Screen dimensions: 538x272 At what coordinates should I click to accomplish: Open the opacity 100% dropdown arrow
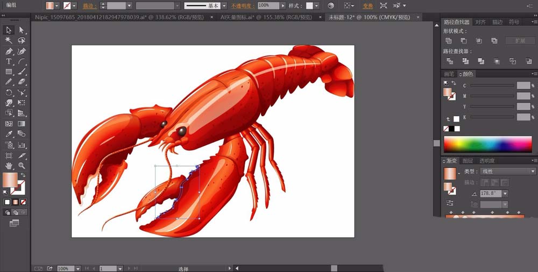[283, 5]
